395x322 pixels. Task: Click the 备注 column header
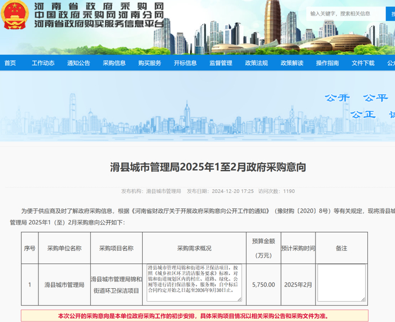[x=341, y=248]
